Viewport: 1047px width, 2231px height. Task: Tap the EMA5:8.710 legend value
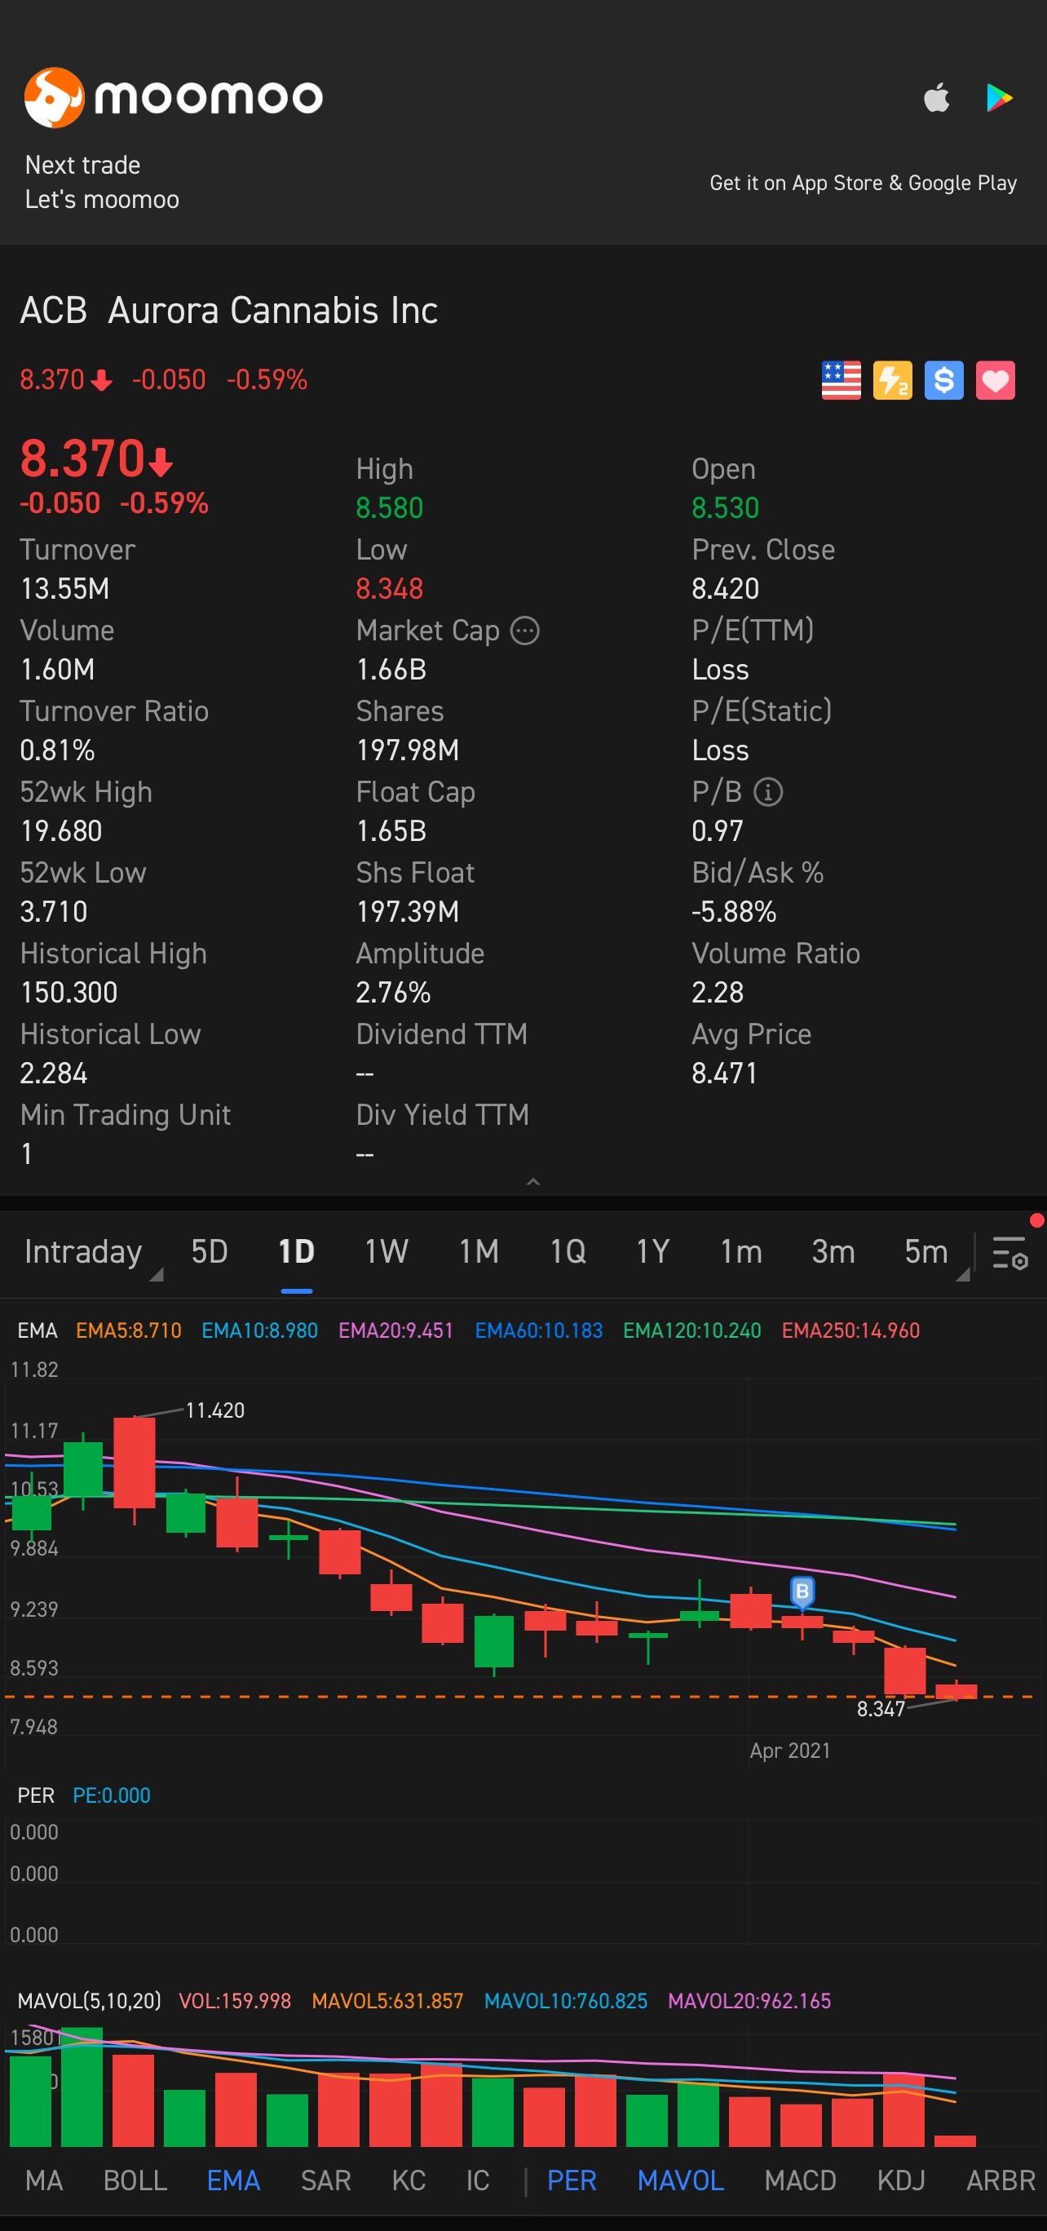coord(129,1330)
